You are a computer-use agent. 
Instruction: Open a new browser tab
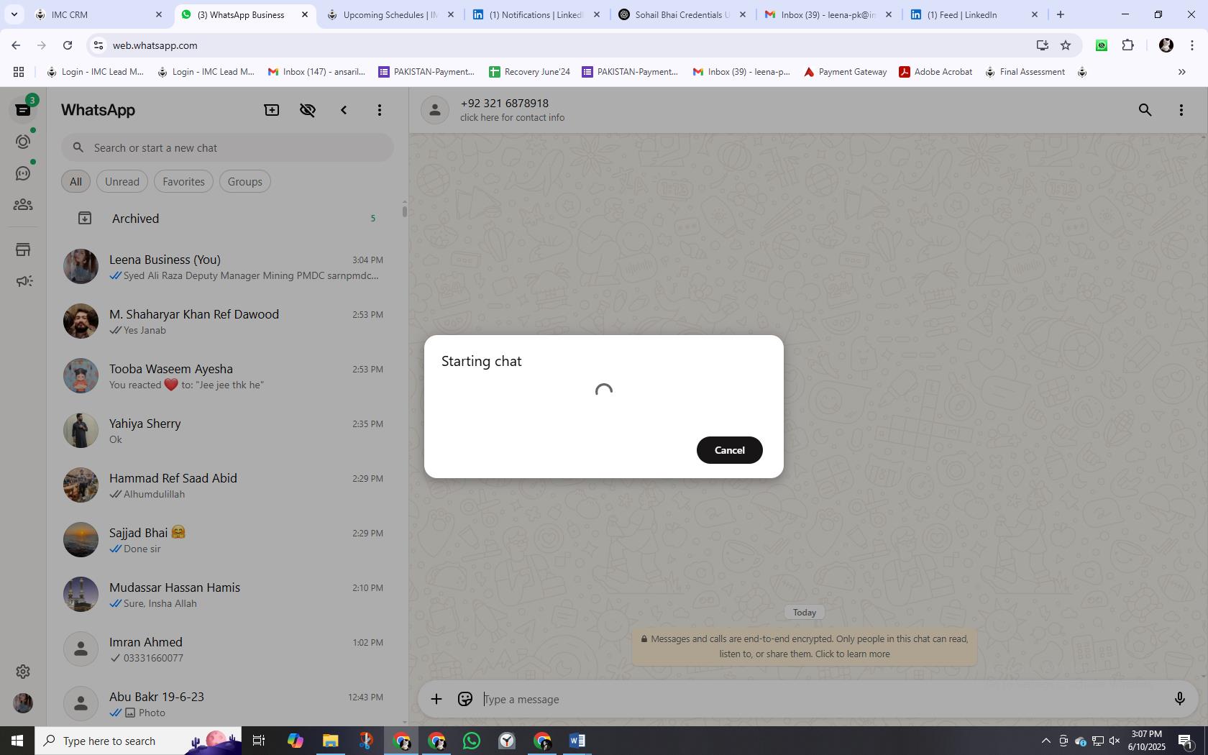click(x=1060, y=14)
